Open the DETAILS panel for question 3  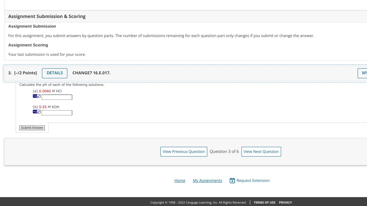[x=55, y=73]
